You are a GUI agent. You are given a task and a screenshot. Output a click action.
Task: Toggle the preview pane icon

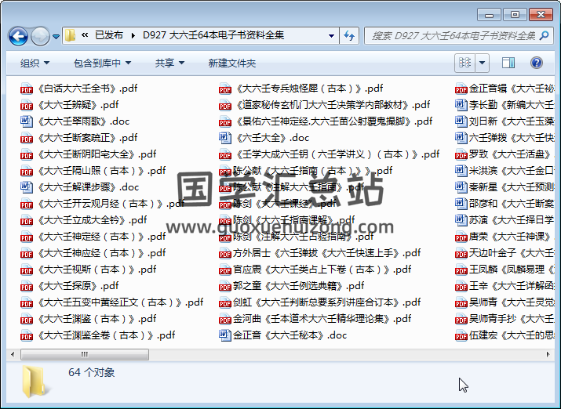[x=508, y=63]
